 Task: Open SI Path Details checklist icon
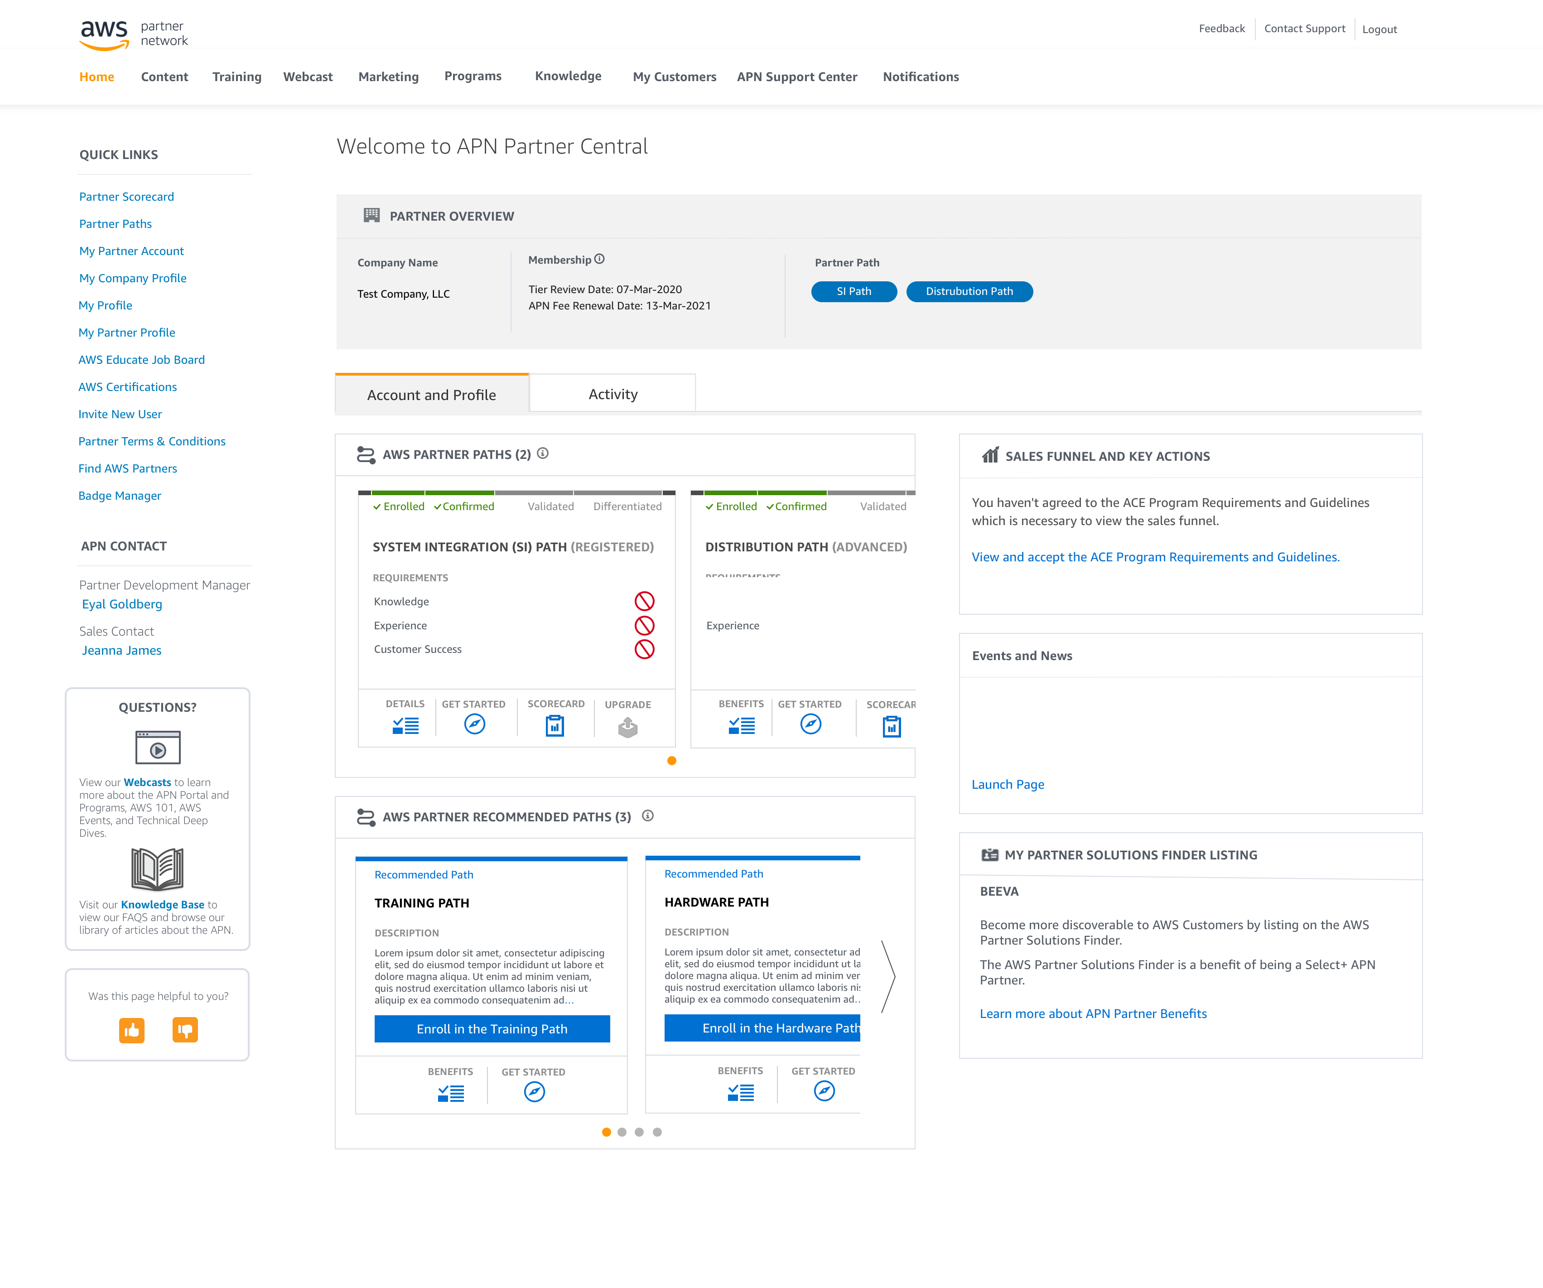405,727
